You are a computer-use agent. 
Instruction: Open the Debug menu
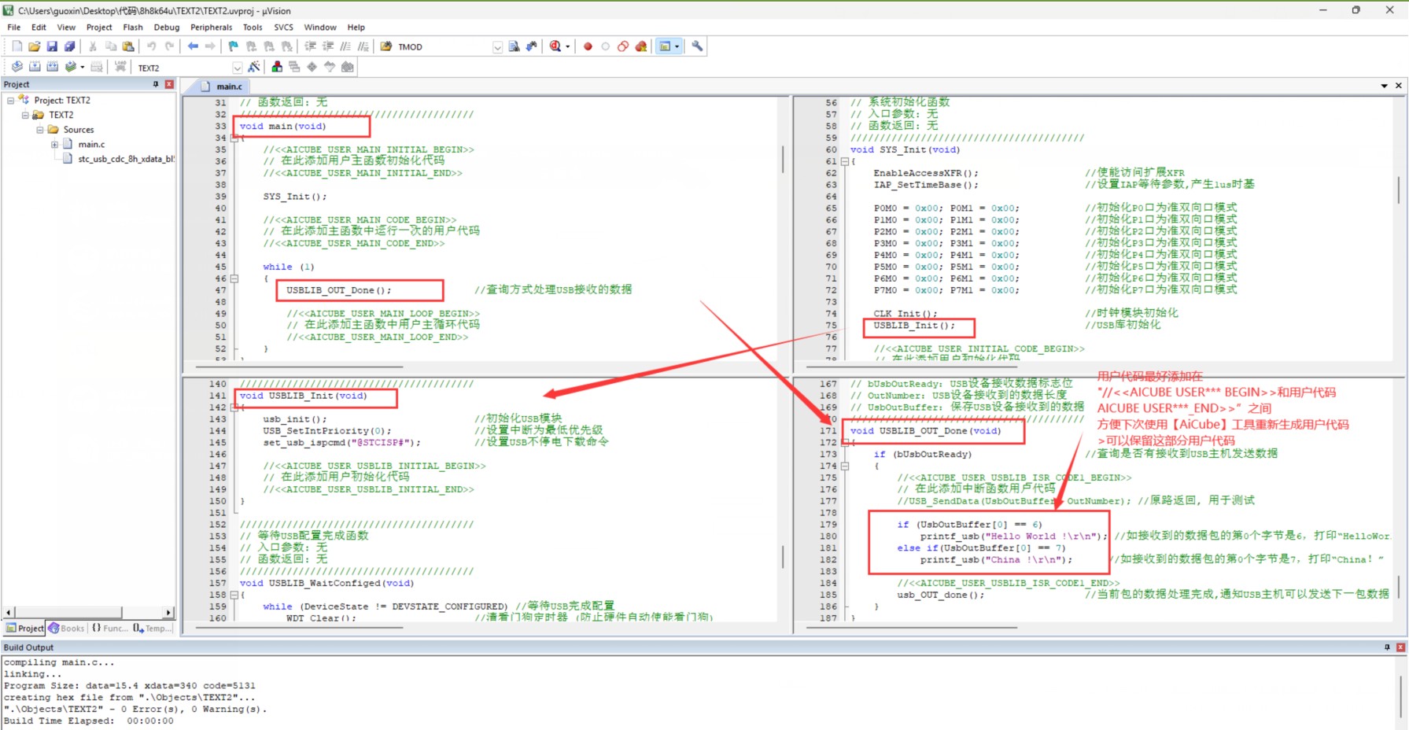(x=167, y=27)
